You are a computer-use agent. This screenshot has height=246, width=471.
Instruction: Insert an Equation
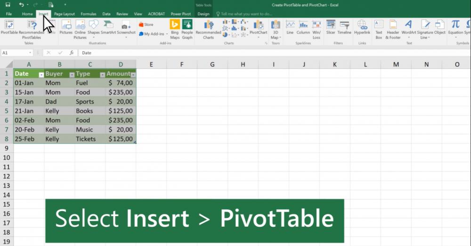tap(455, 29)
